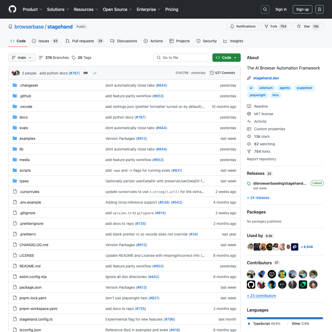This screenshot has width=332, height=332.
Task: Open the search magnifier button
Action: [x=265, y=9]
